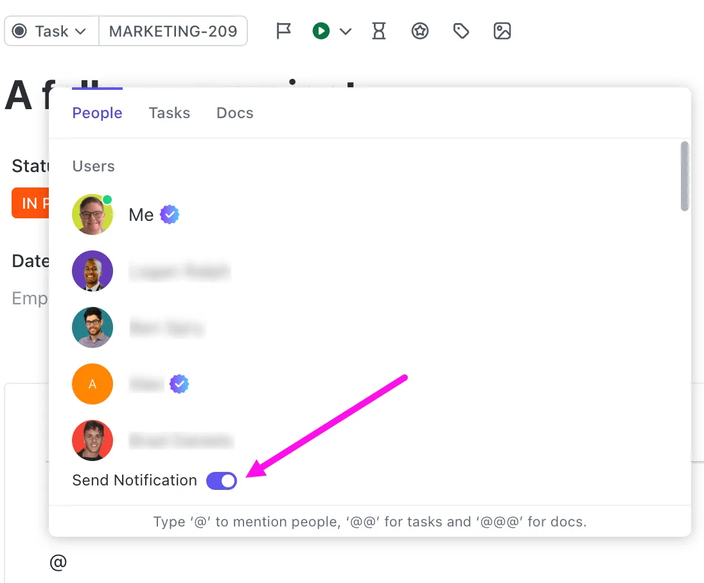Click the cover image icon
Image resolution: width=704 pixels, height=583 pixels.
point(502,31)
